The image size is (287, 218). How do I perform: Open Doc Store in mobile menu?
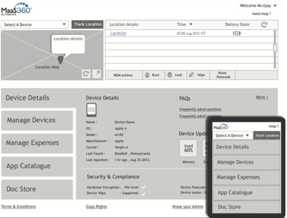click(x=247, y=207)
